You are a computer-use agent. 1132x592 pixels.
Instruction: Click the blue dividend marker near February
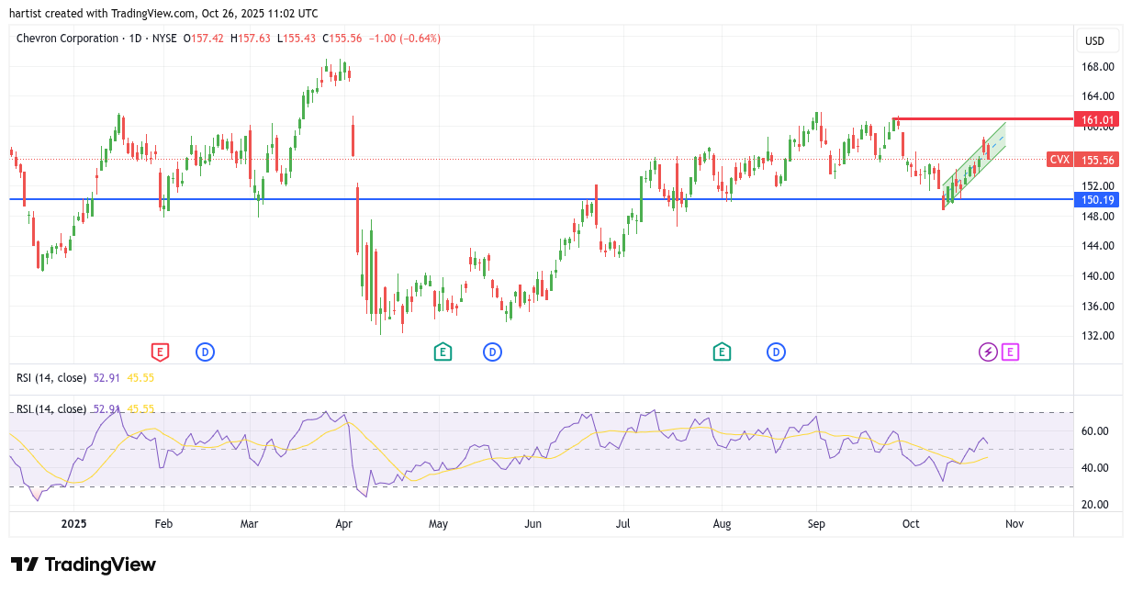click(x=205, y=352)
